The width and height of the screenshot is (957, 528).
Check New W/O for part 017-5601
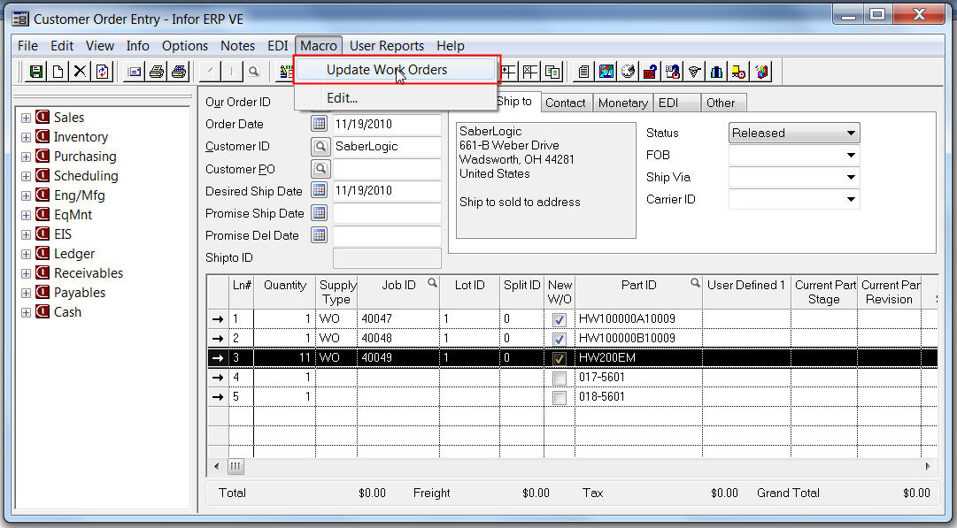(560, 378)
